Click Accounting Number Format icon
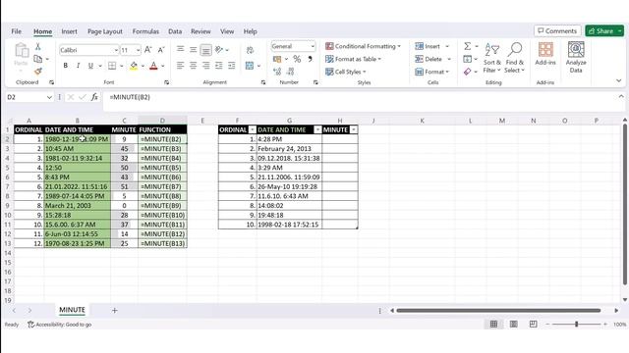The width and height of the screenshot is (629, 353). pos(277,59)
